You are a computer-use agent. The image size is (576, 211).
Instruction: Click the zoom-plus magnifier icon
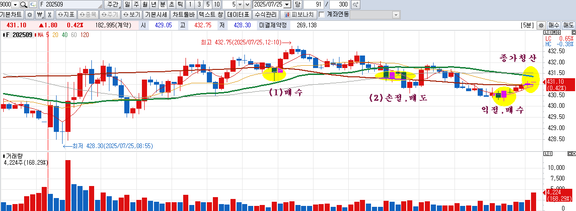coord(356,5)
